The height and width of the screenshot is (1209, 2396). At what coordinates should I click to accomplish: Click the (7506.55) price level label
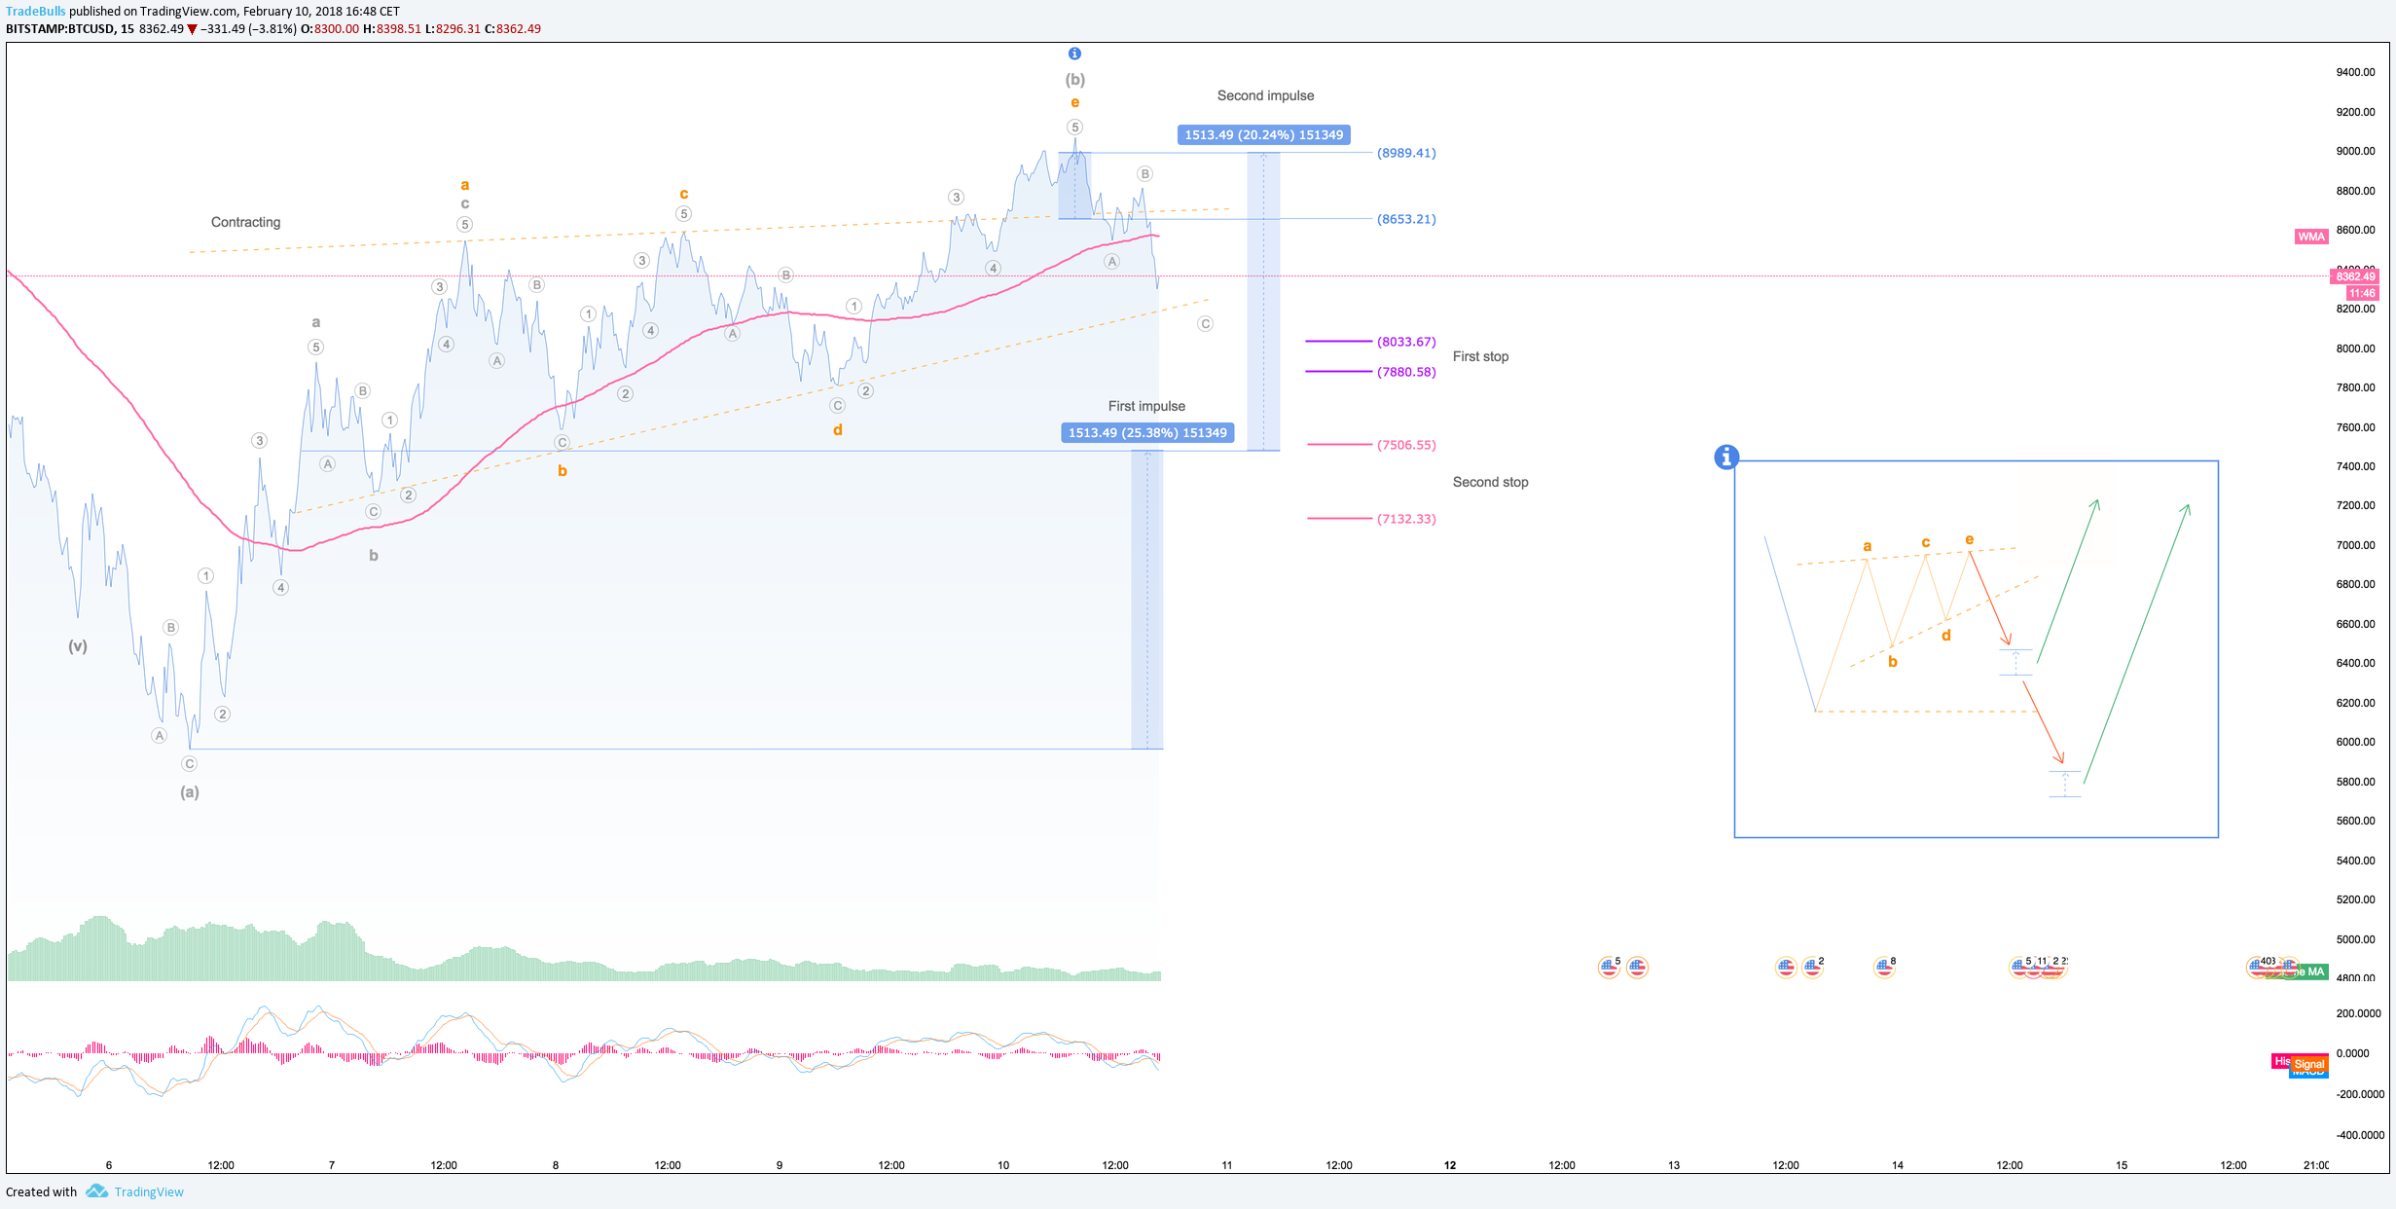[x=1406, y=445]
